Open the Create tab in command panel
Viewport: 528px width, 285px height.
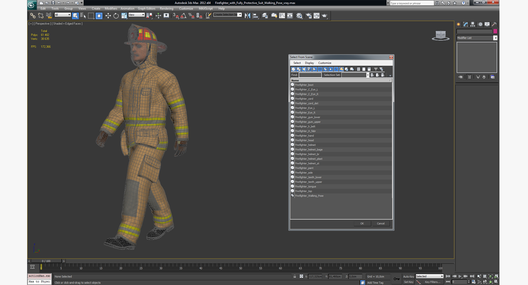[x=458, y=24]
